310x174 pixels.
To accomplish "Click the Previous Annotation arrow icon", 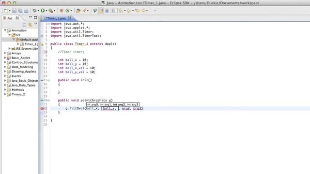I will pyautogui.click(x=128, y=11).
